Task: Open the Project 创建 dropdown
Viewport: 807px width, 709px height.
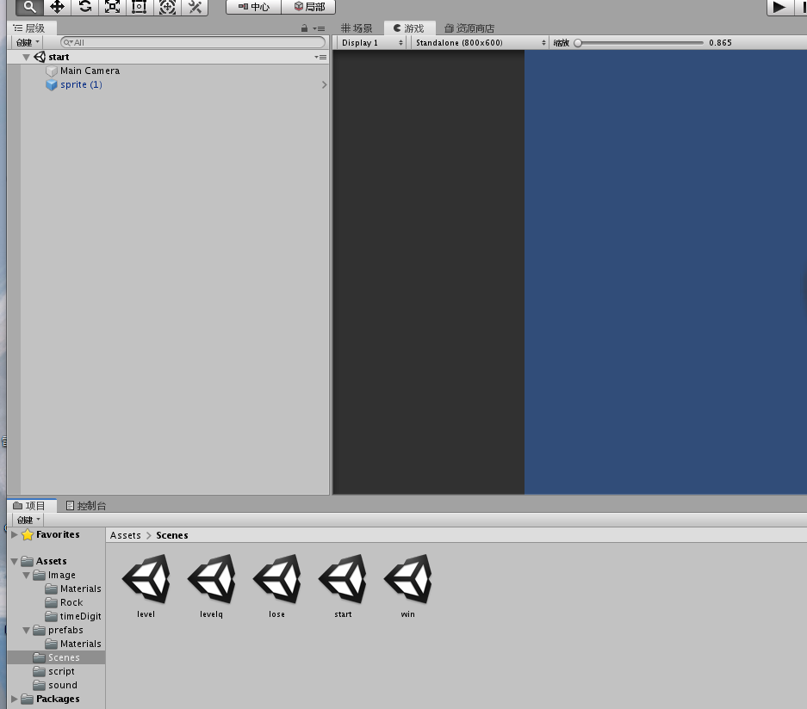Action: 28,520
